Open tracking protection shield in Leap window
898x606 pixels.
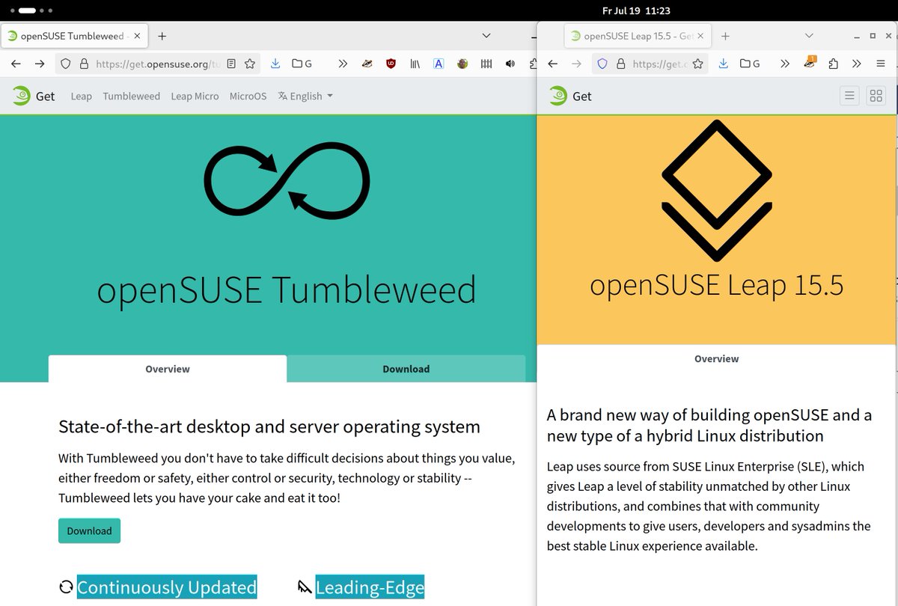602,64
